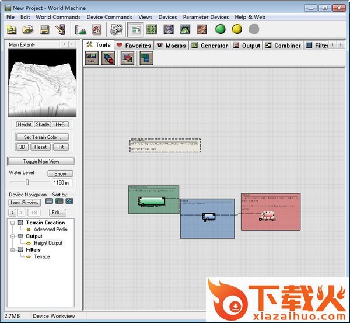The height and width of the screenshot is (323, 350).
Task: Open Parameter Devices menu
Action: click(x=206, y=17)
